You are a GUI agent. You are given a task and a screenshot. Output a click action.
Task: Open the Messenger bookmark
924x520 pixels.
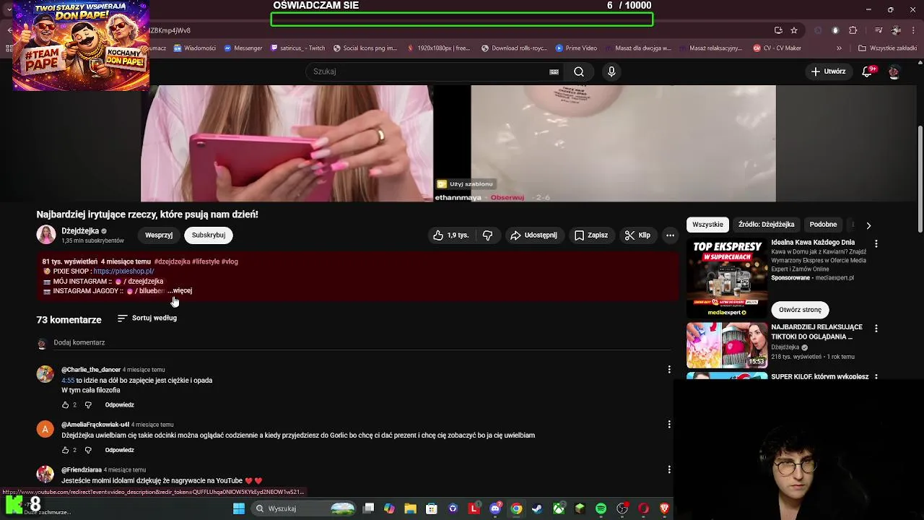(243, 48)
